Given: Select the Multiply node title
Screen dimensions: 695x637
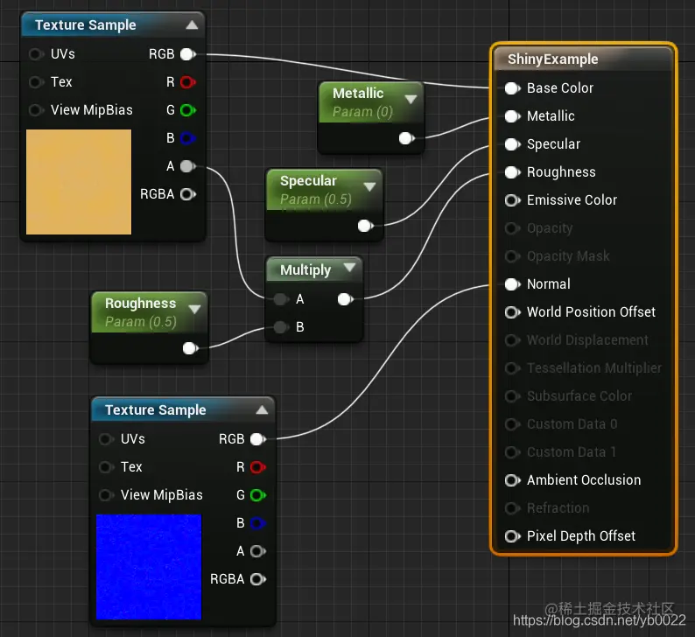Looking at the screenshot, I should click(x=305, y=269).
